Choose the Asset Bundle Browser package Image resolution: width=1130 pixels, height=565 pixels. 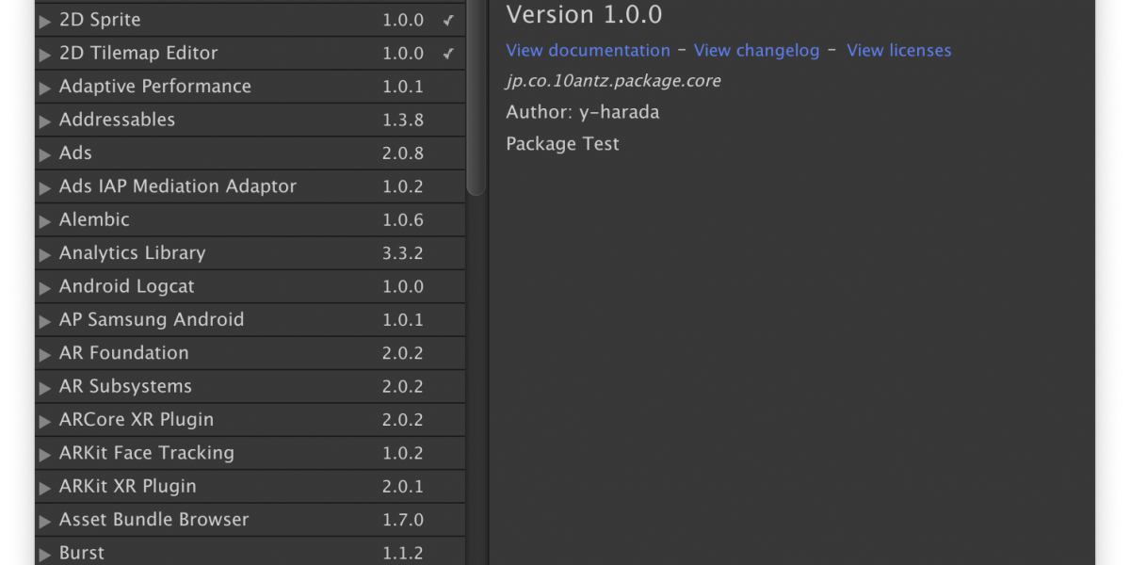[x=154, y=520]
